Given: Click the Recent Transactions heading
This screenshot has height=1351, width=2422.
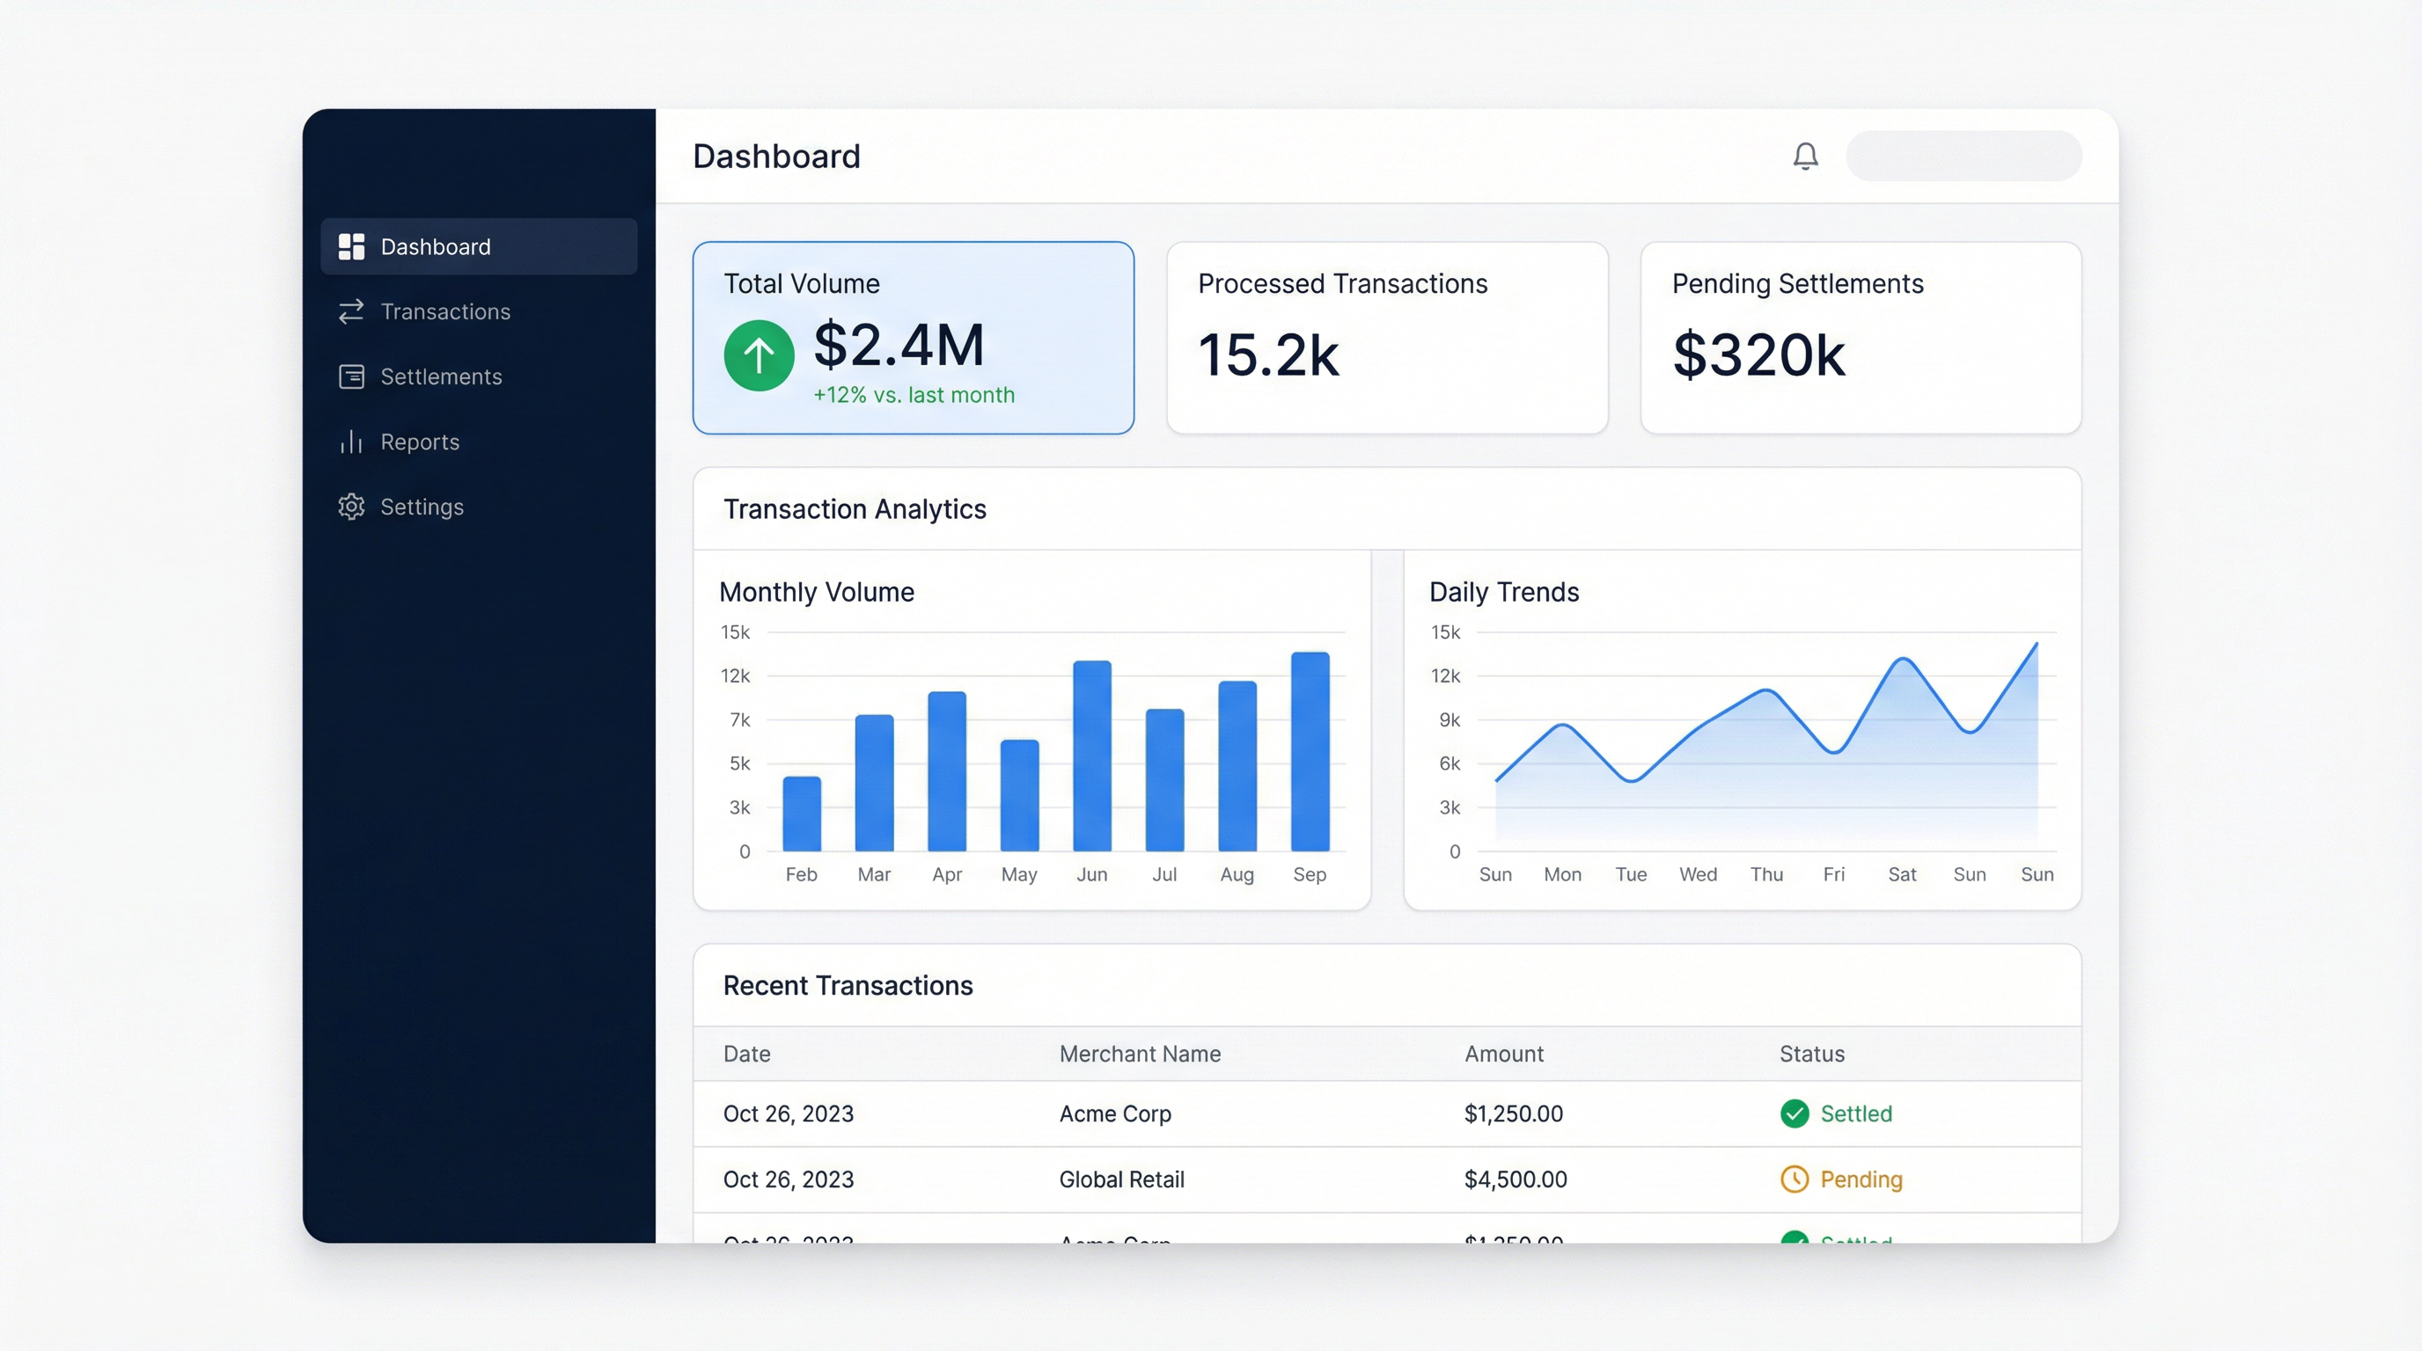Looking at the screenshot, I should (848, 985).
